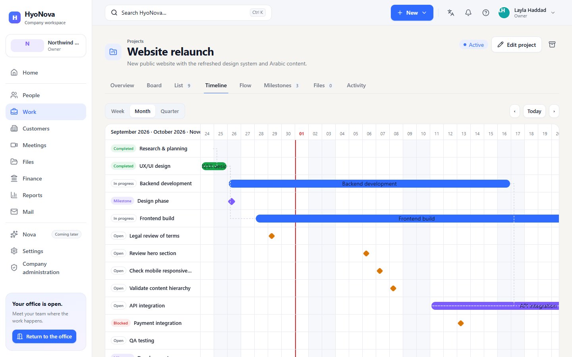Open the Northwind workspace switcher
This screenshot has width=572, height=357.
(x=46, y=46)
